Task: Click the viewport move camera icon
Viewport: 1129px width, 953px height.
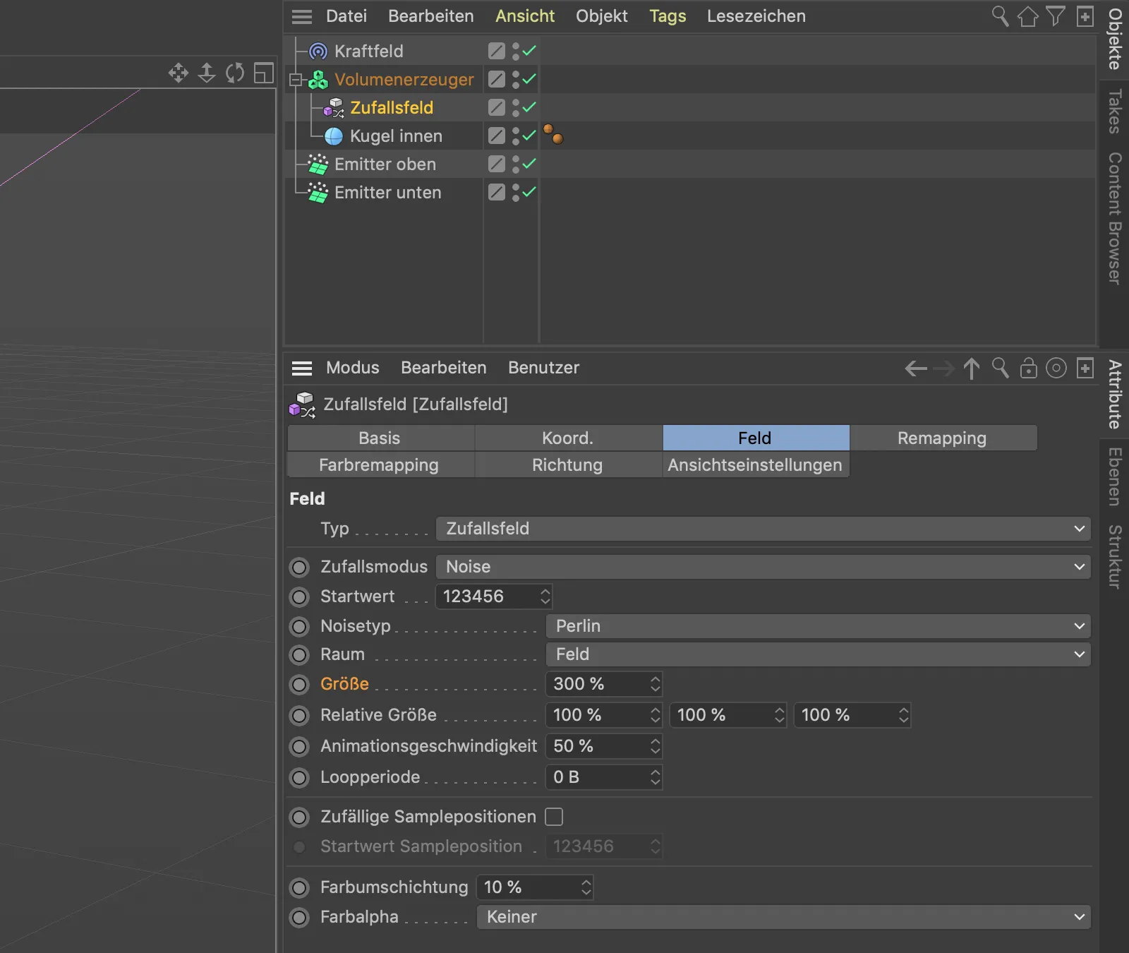Action: [179, 73]
